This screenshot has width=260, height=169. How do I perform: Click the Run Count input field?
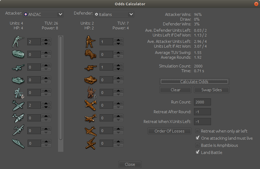[x=202, y=102]
